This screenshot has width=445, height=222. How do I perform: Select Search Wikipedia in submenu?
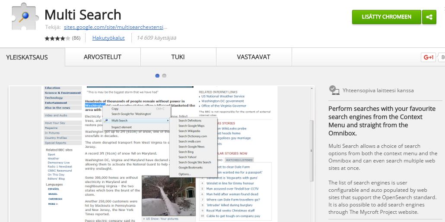(x=189, y=131)
